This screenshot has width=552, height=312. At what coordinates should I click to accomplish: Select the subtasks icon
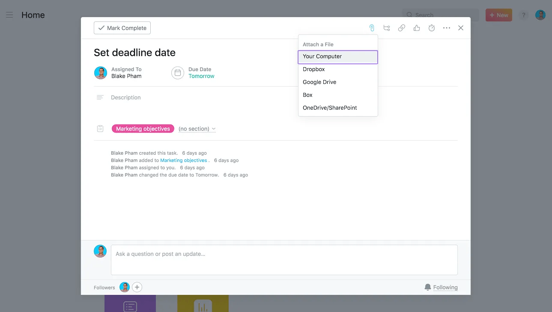click(x=387, y=27)
